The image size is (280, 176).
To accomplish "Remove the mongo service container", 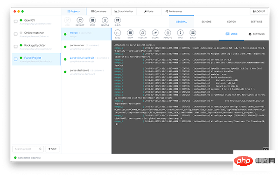I will pyautogui.click(x=168, y=33).
